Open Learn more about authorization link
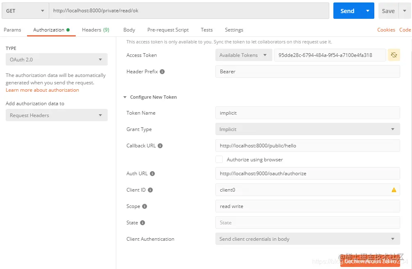 coord(42,90)
